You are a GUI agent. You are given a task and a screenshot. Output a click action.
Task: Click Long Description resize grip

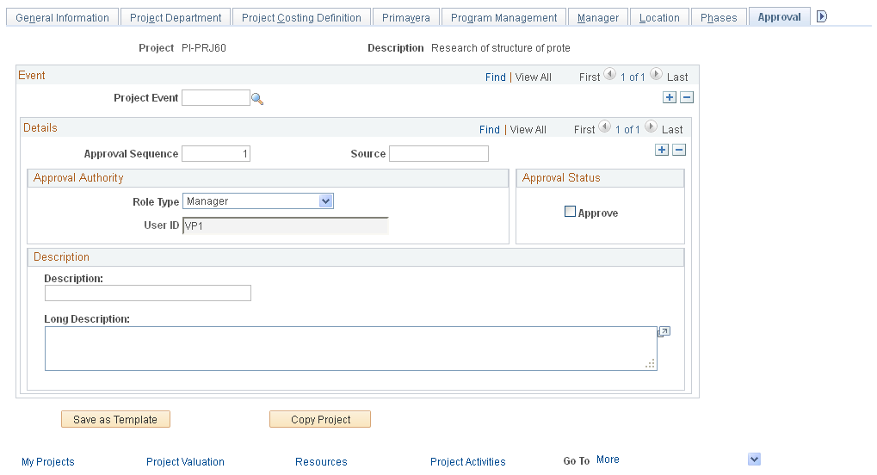(650, 364)
